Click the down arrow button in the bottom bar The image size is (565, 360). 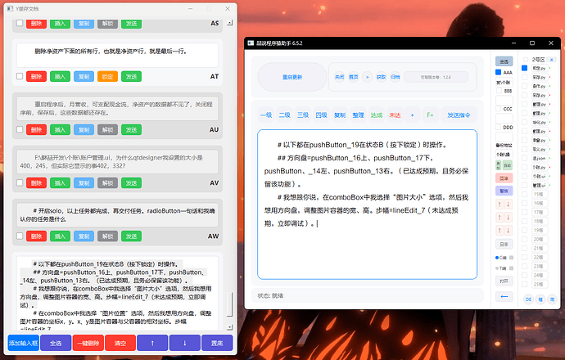pos(184,343)
